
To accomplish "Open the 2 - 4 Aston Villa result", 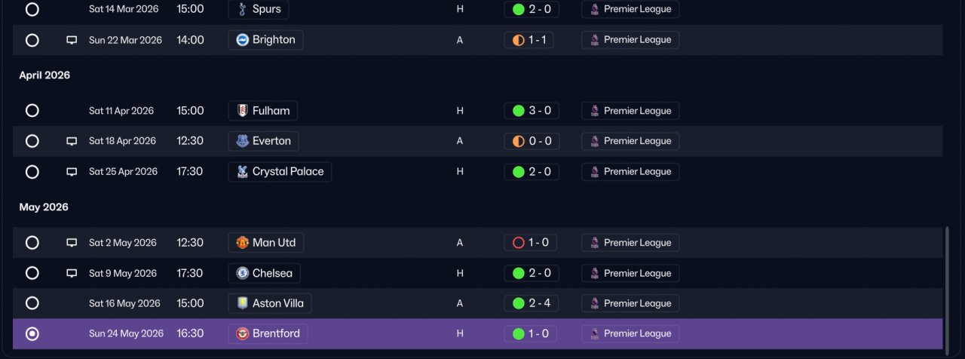I will click(x=532, y=303).
